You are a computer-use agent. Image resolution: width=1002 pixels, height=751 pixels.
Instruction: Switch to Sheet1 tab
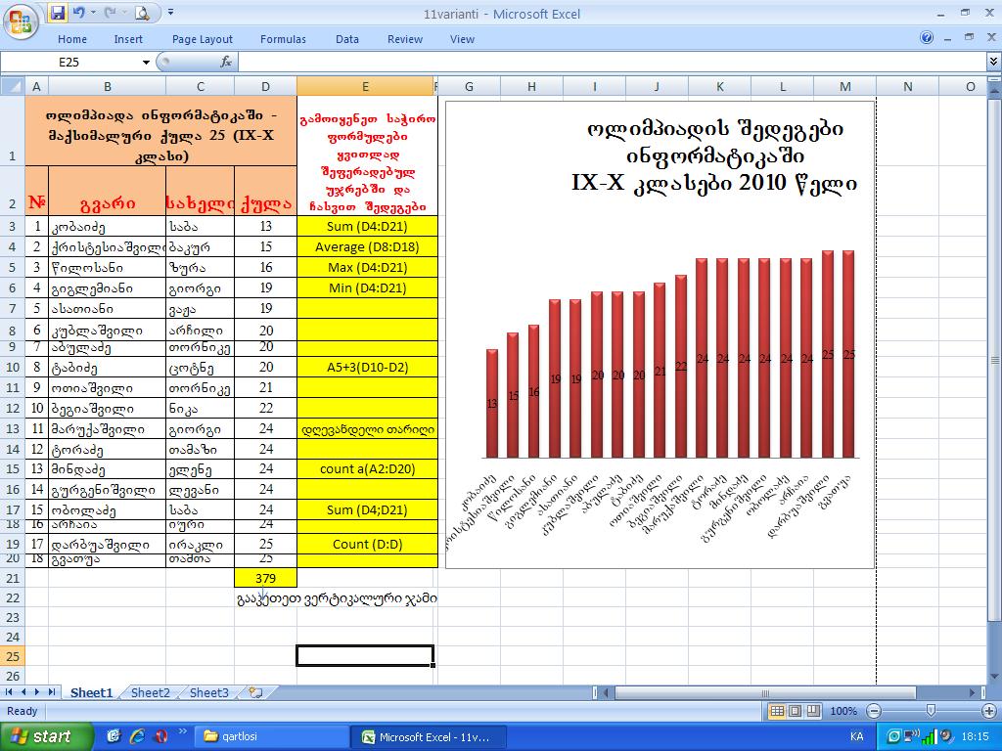[91, 693]
